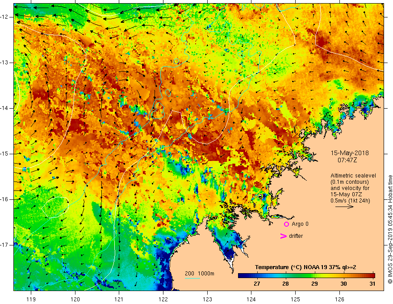Click the magenta Argo circle legend marker
Viewport: 393px width, 304px height.
click(286, 224)
